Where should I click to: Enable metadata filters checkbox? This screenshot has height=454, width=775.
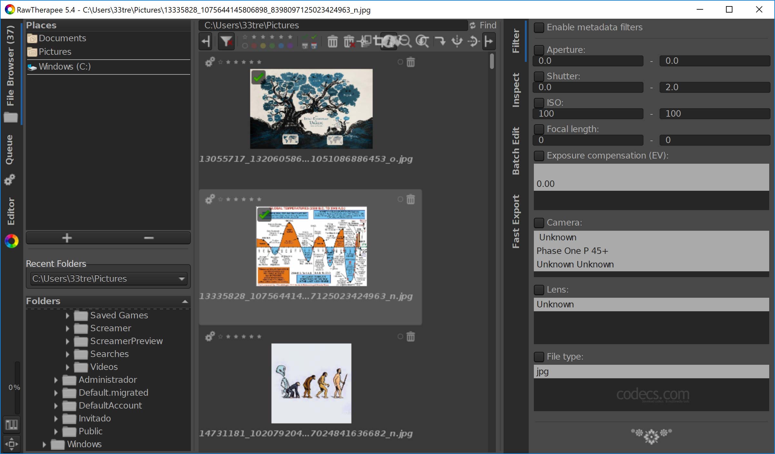click(x=539, y=27)
